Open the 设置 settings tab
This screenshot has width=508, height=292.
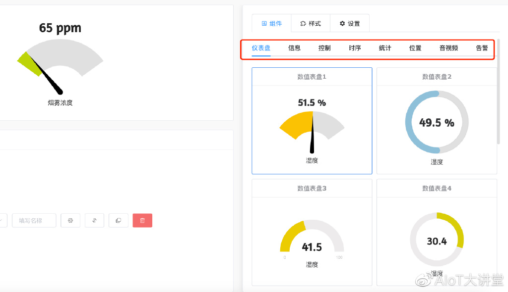coord(349,23)
